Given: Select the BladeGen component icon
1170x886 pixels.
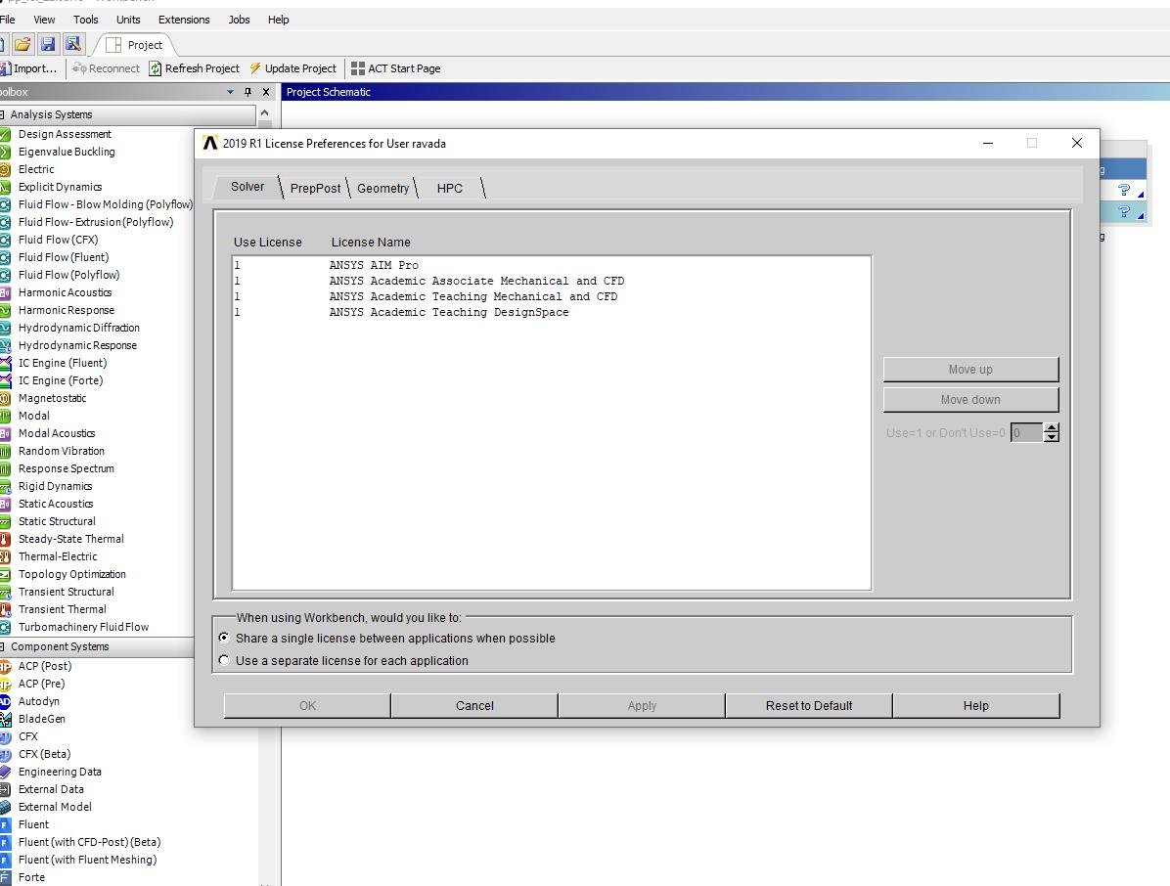Looking at the screenshot, I should click(x=5, y=719).
